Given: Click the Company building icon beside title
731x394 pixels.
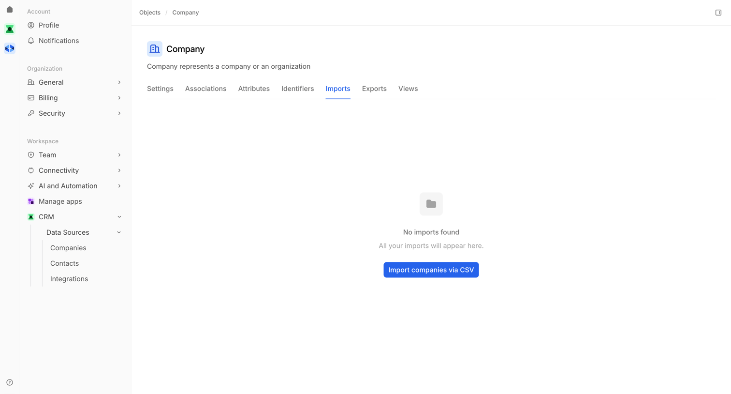Looking at the screenshot, I should pos(155,49).
